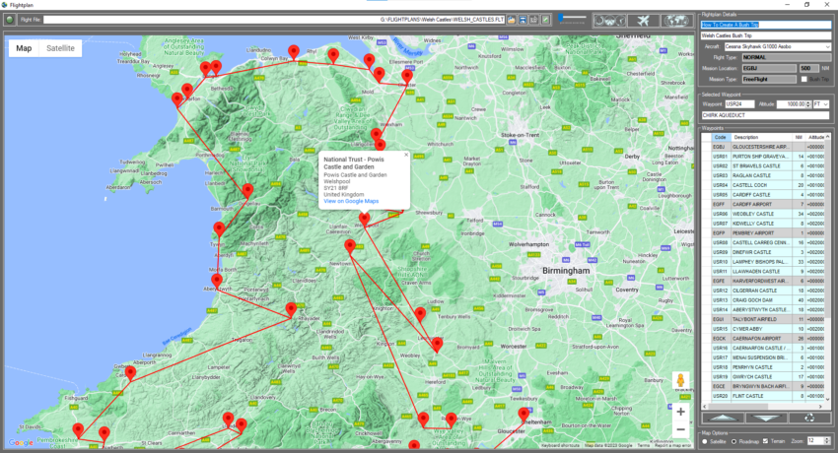
Task: Click the recycle waypoints icon button
Action: pos(807,418)
